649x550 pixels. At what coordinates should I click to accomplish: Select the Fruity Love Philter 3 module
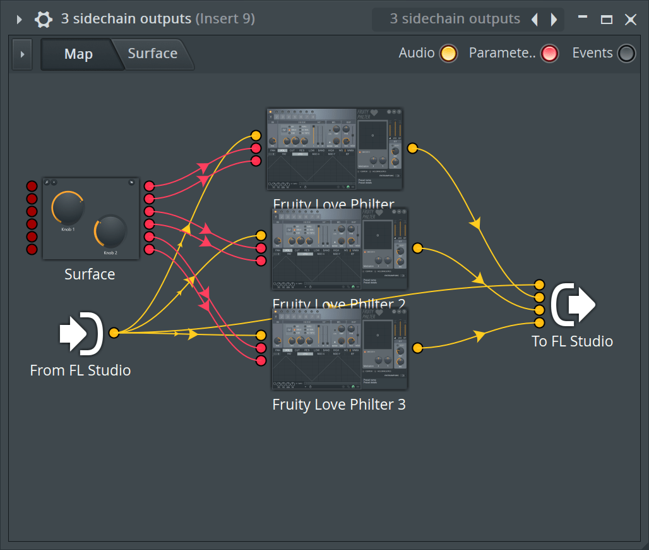(x=340, y=349)
